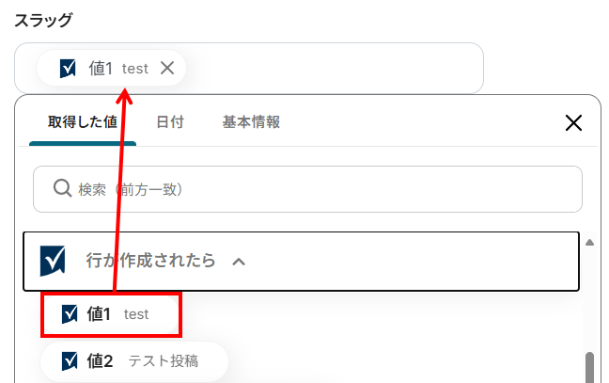Remove the 値1 chip from the slug field
Viewport: 609px width, 383px height.
tap(167, 68)
